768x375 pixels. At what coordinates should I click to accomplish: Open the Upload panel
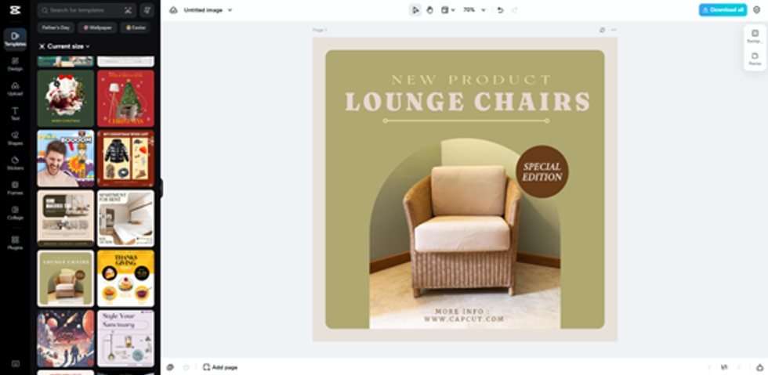(15, 88)
